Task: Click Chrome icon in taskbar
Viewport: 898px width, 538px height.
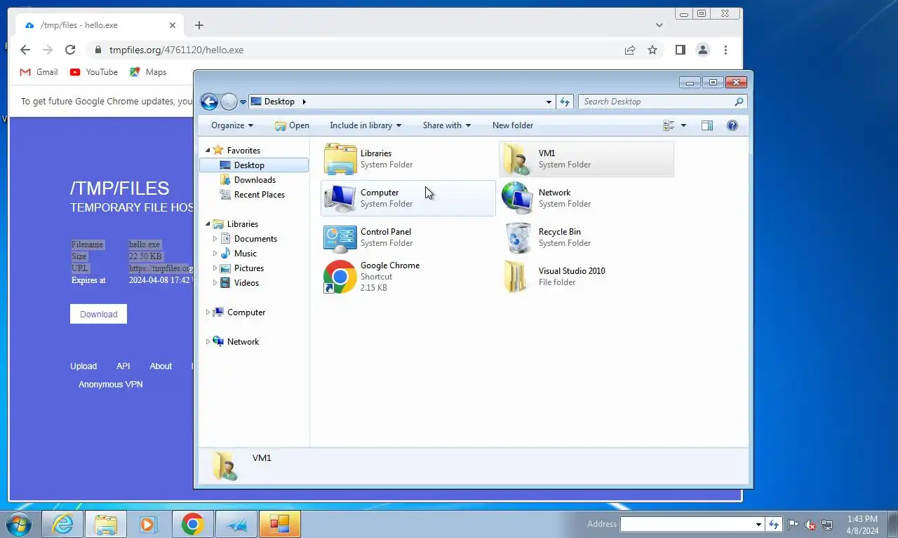Action: (x=192, y=524)
